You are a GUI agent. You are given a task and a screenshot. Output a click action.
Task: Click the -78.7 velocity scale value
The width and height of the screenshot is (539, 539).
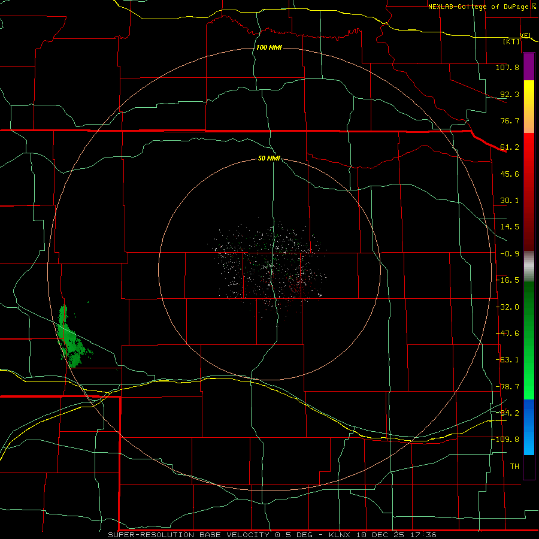coord(507,387)
